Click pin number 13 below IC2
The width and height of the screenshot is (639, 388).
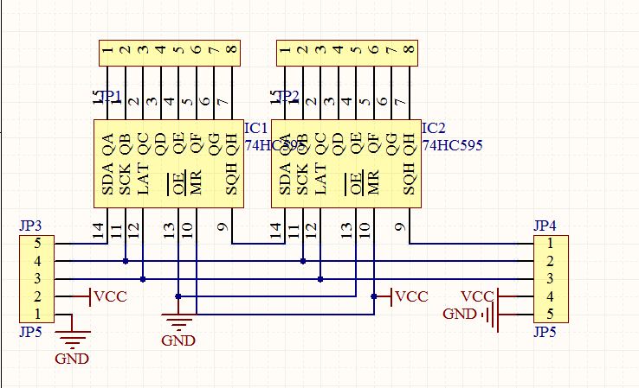tap(346, 231)
